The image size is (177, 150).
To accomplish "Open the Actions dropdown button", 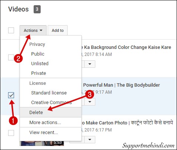I will [33, 30].
